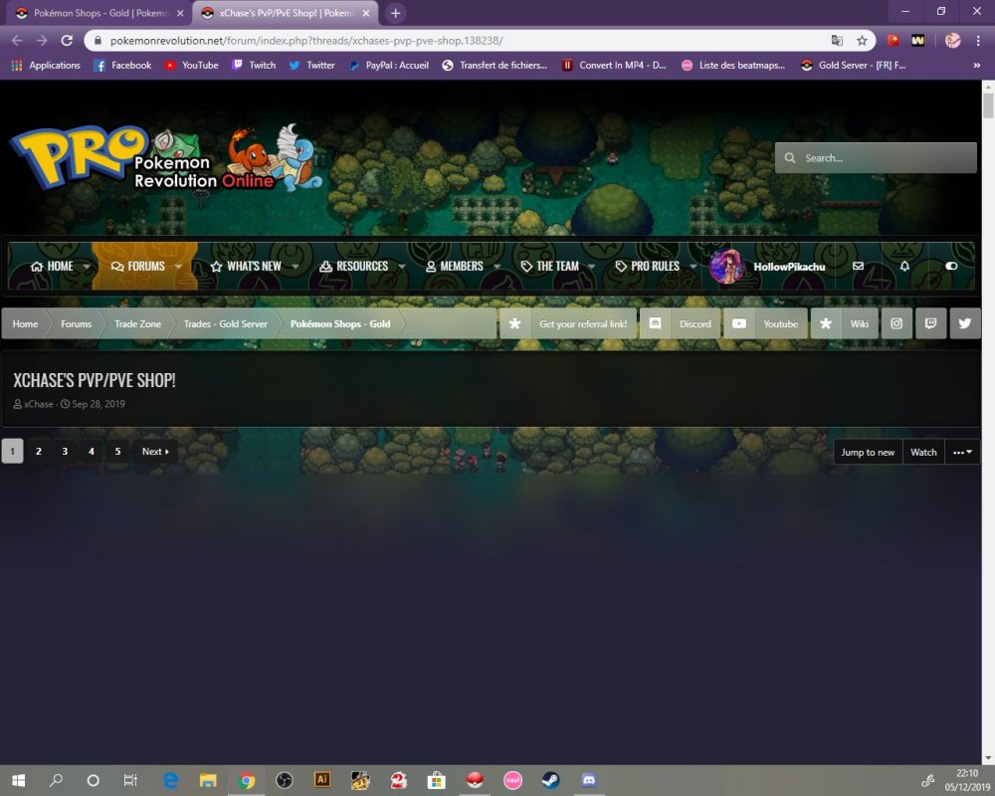The height and width of the screenshot is (796, 995).
Task: Open a new browser tab
Action: 395,13
